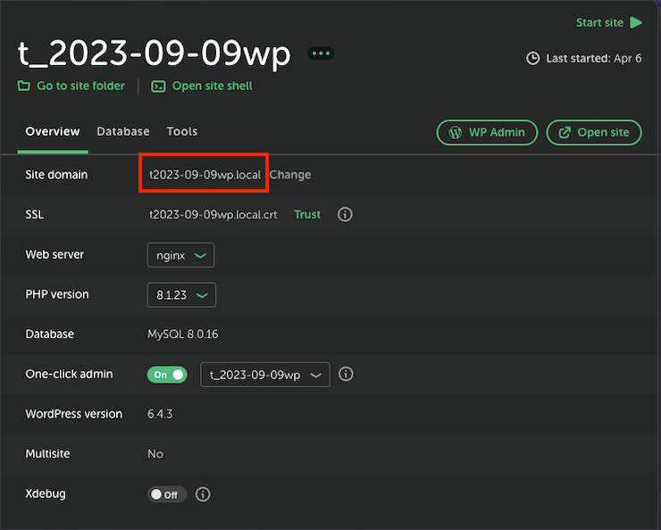Image resolution: width=661 pixels, height=530 pixels.
Task: Enable the Xdebug toggle
Action: [x=166, y=494]
